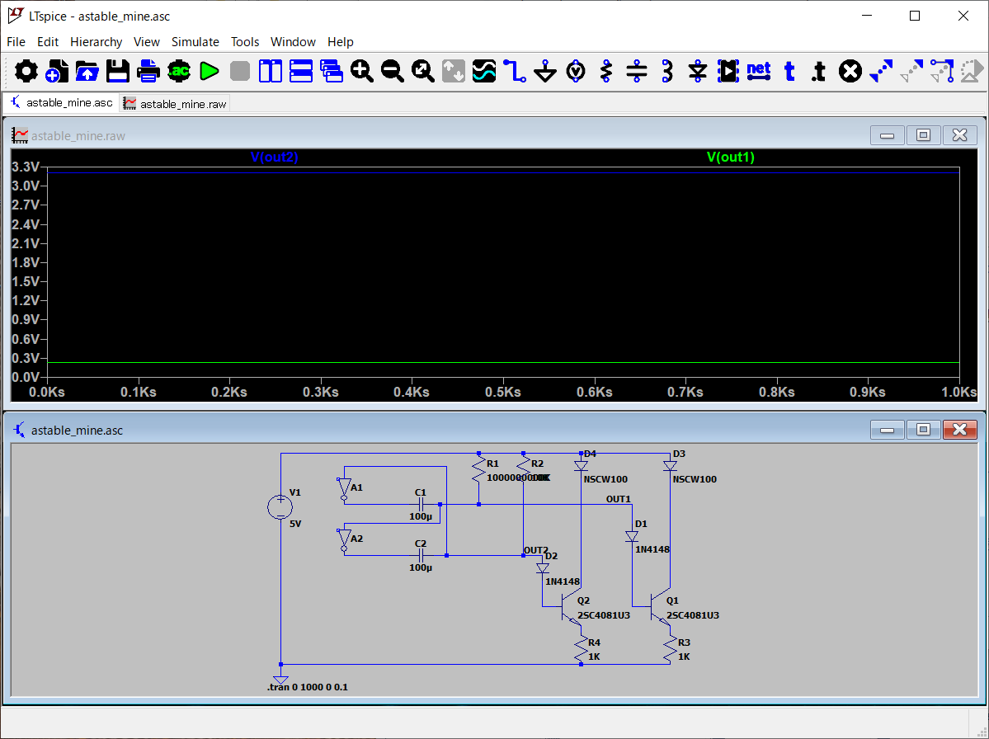
Task: Open the SPICE directive .t tool
Action: tap(818, 72)
